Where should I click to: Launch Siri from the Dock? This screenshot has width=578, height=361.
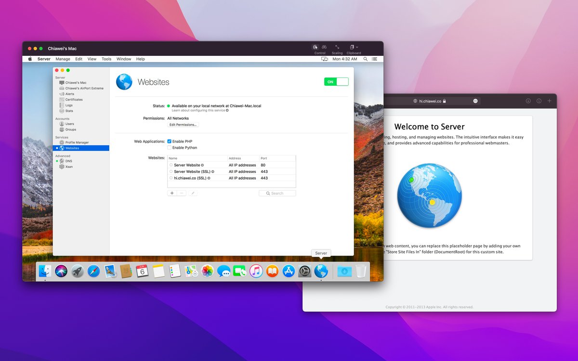click(x=61, y=271)
